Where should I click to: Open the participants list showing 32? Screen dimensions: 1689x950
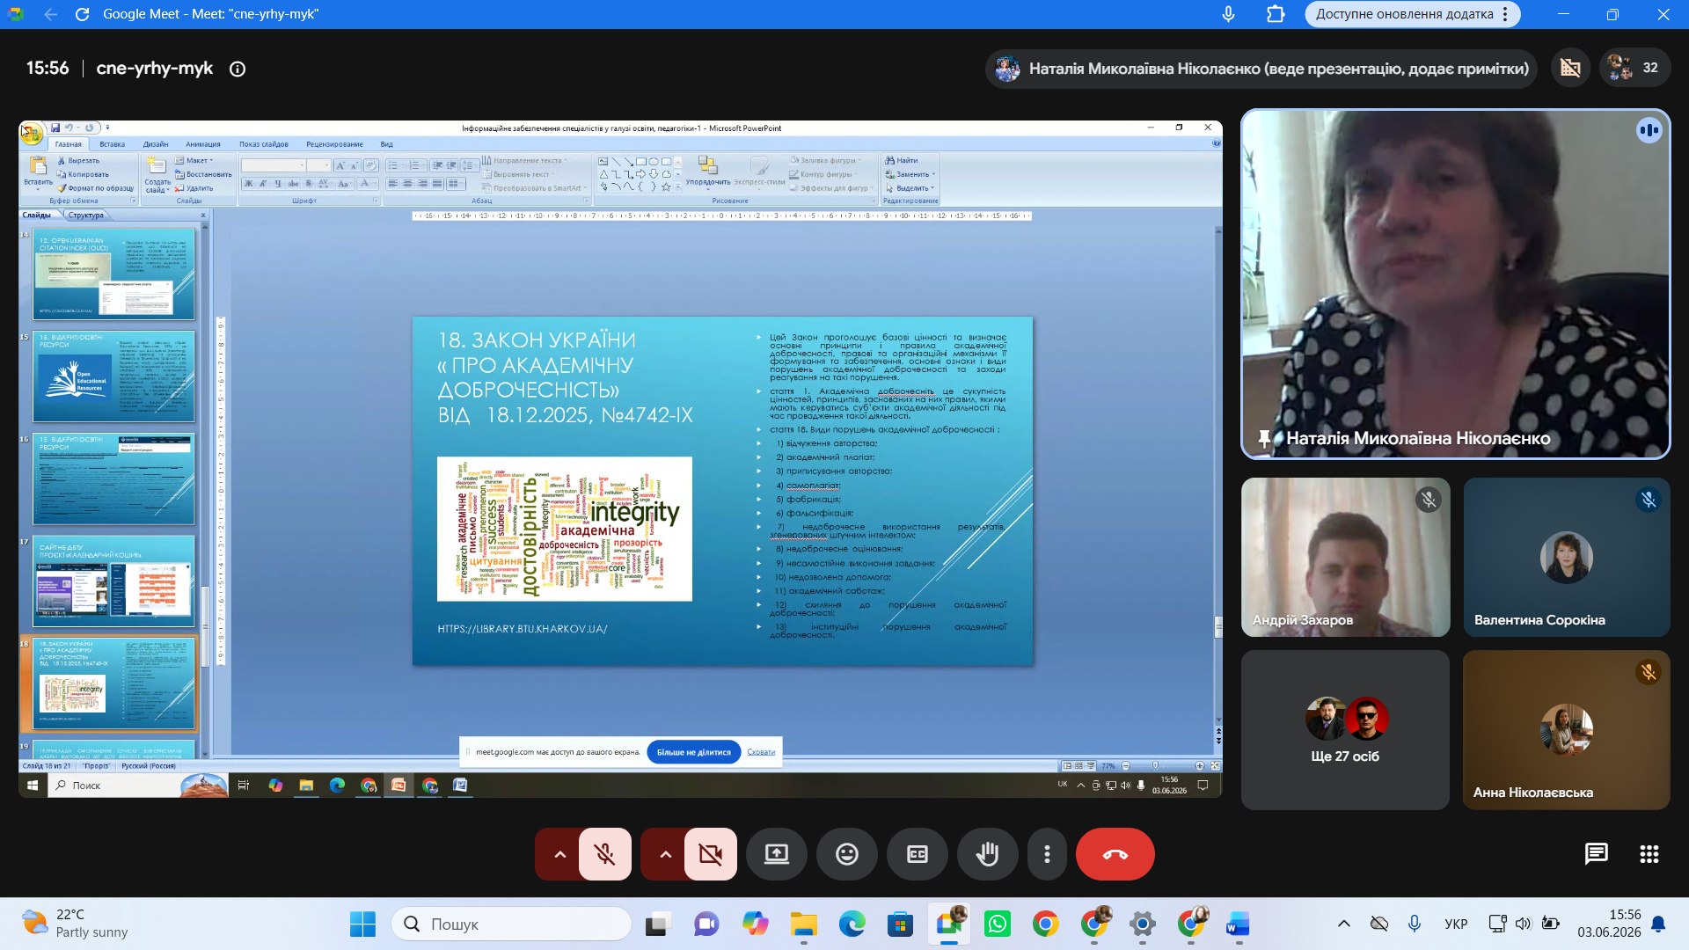(1634, 68)
